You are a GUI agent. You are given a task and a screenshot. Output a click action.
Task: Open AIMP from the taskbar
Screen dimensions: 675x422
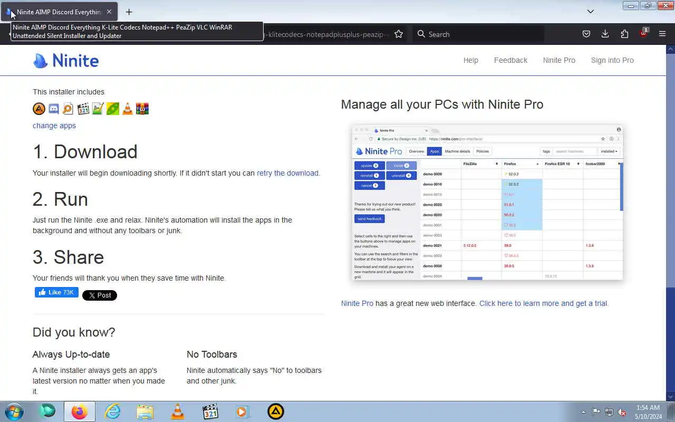(x=275, y=411)
